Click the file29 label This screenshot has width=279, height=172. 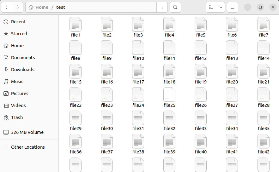point(76,129)
